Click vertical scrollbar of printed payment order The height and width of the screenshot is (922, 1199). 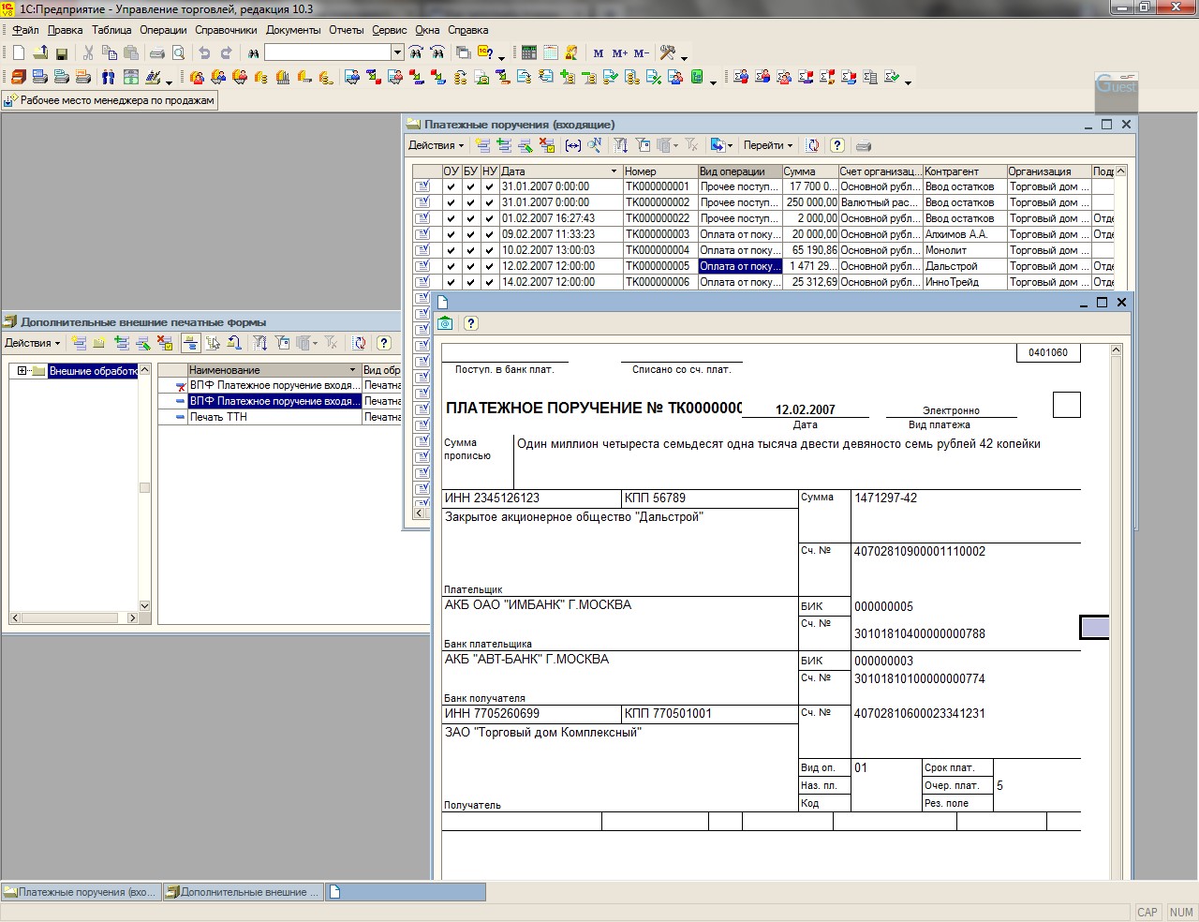tap(1116, 614)
